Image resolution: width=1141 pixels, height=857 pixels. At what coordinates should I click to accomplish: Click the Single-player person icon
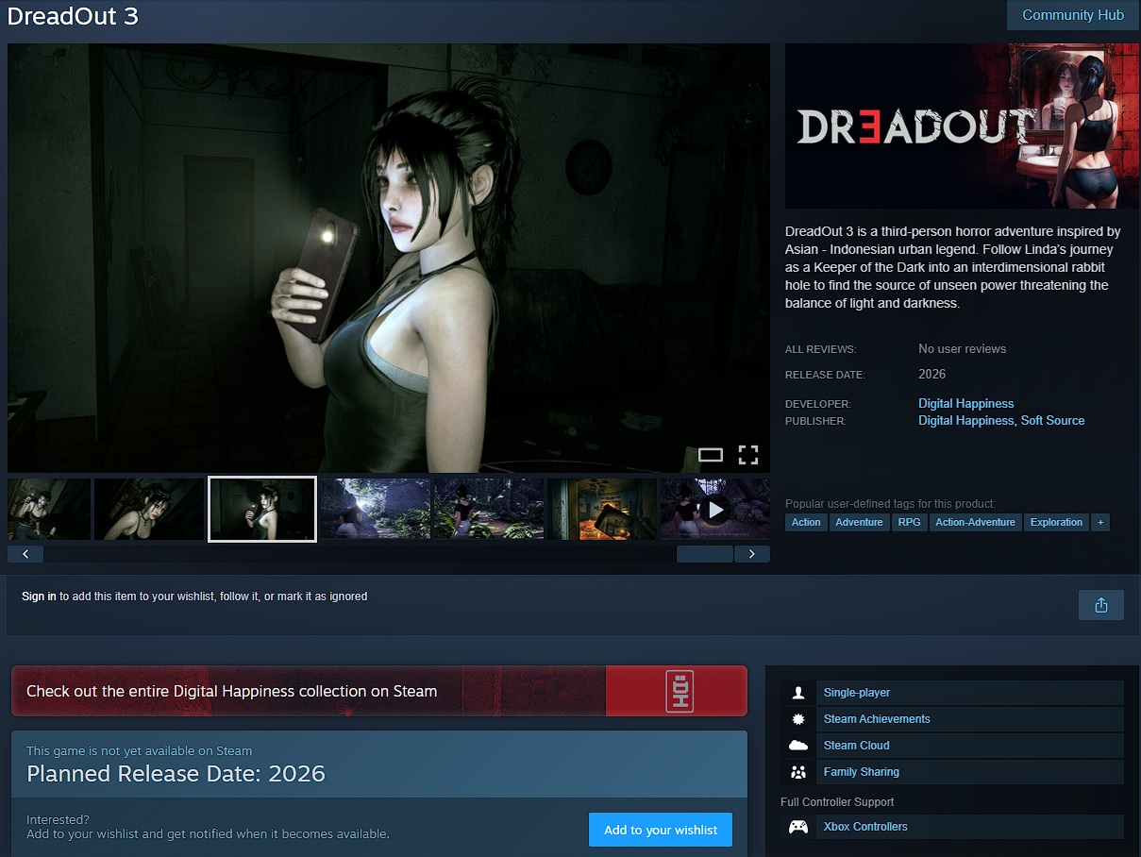point(798,693)
